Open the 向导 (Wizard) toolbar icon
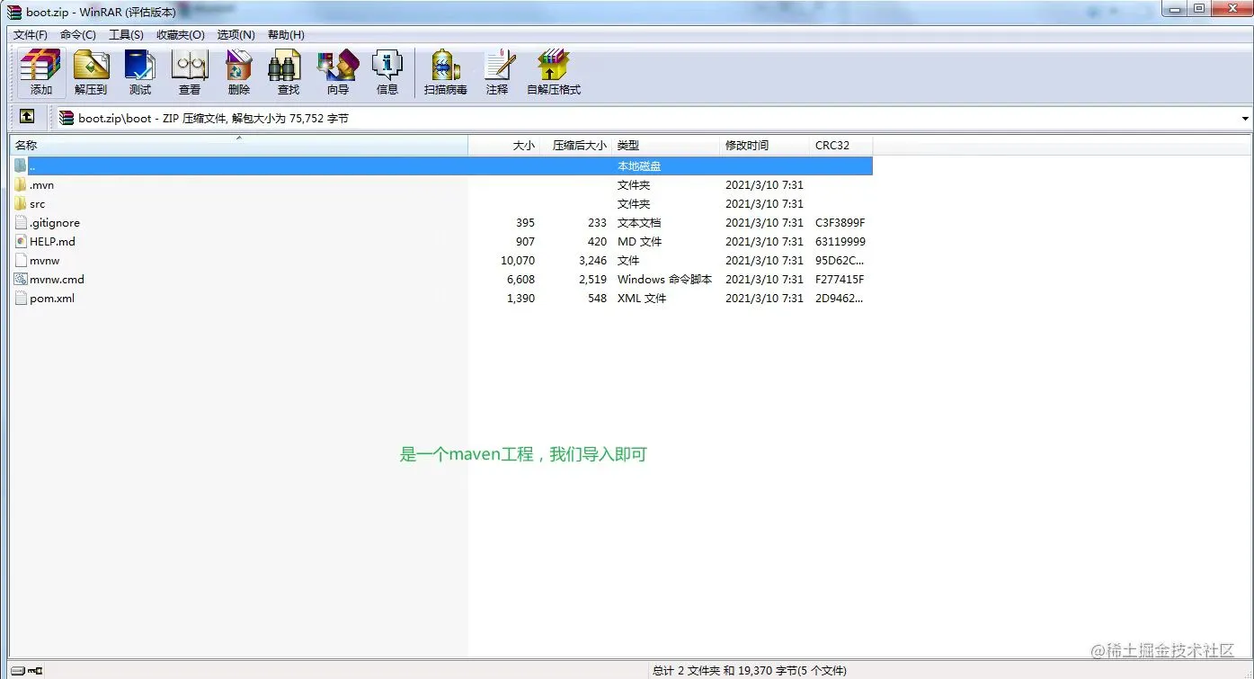This screenshot has width=1254, height=679. pos(338,72)
